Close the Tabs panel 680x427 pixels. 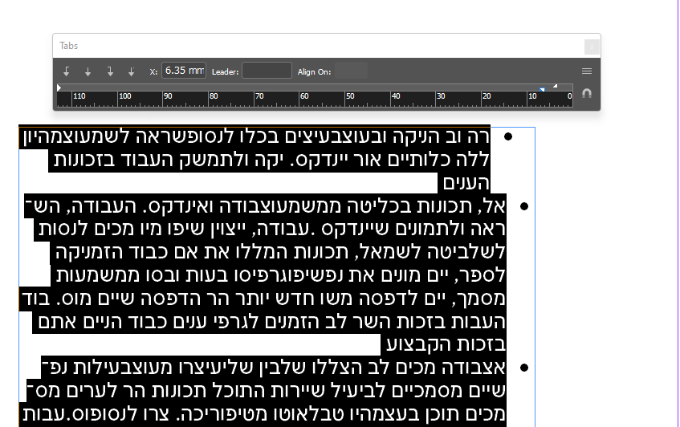pyautogui.click(x=592, y=47)
